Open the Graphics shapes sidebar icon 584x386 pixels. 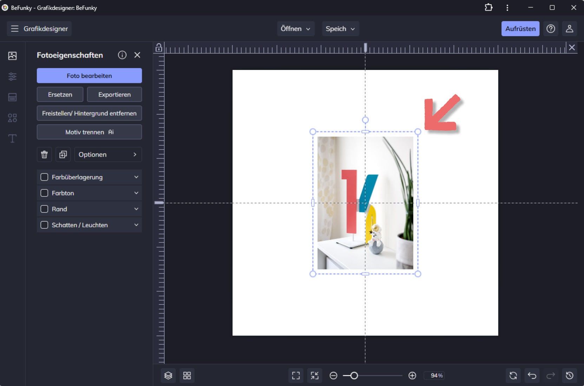tap(12, 118)
